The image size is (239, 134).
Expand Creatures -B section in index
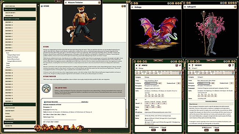point(20,25)
